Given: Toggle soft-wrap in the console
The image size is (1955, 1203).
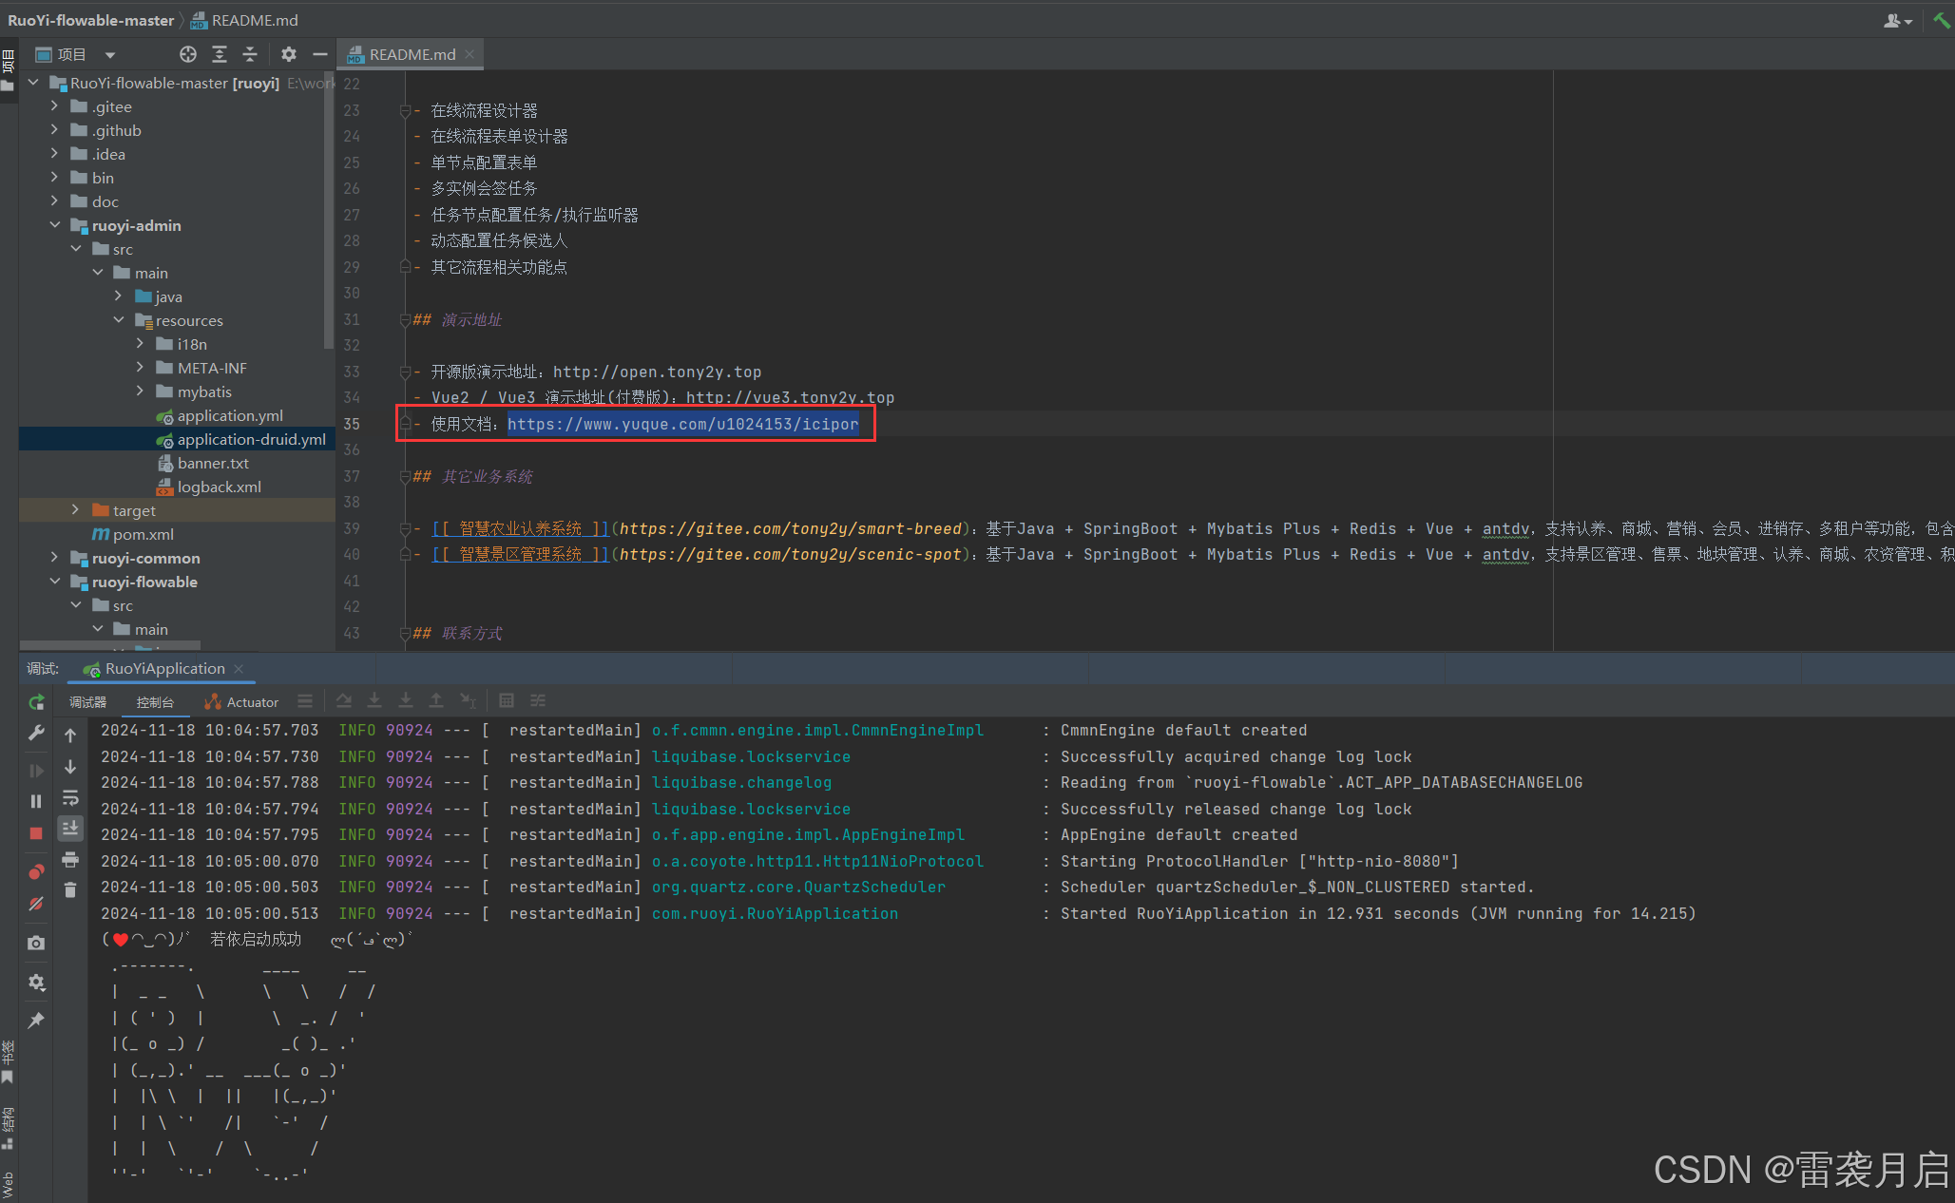Looking at the screenshot, I should tap(70, 799).
